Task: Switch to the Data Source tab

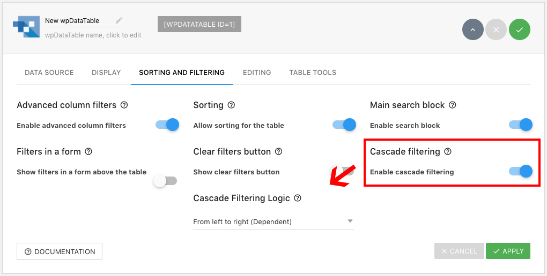Action: click(x=49, y=72)
